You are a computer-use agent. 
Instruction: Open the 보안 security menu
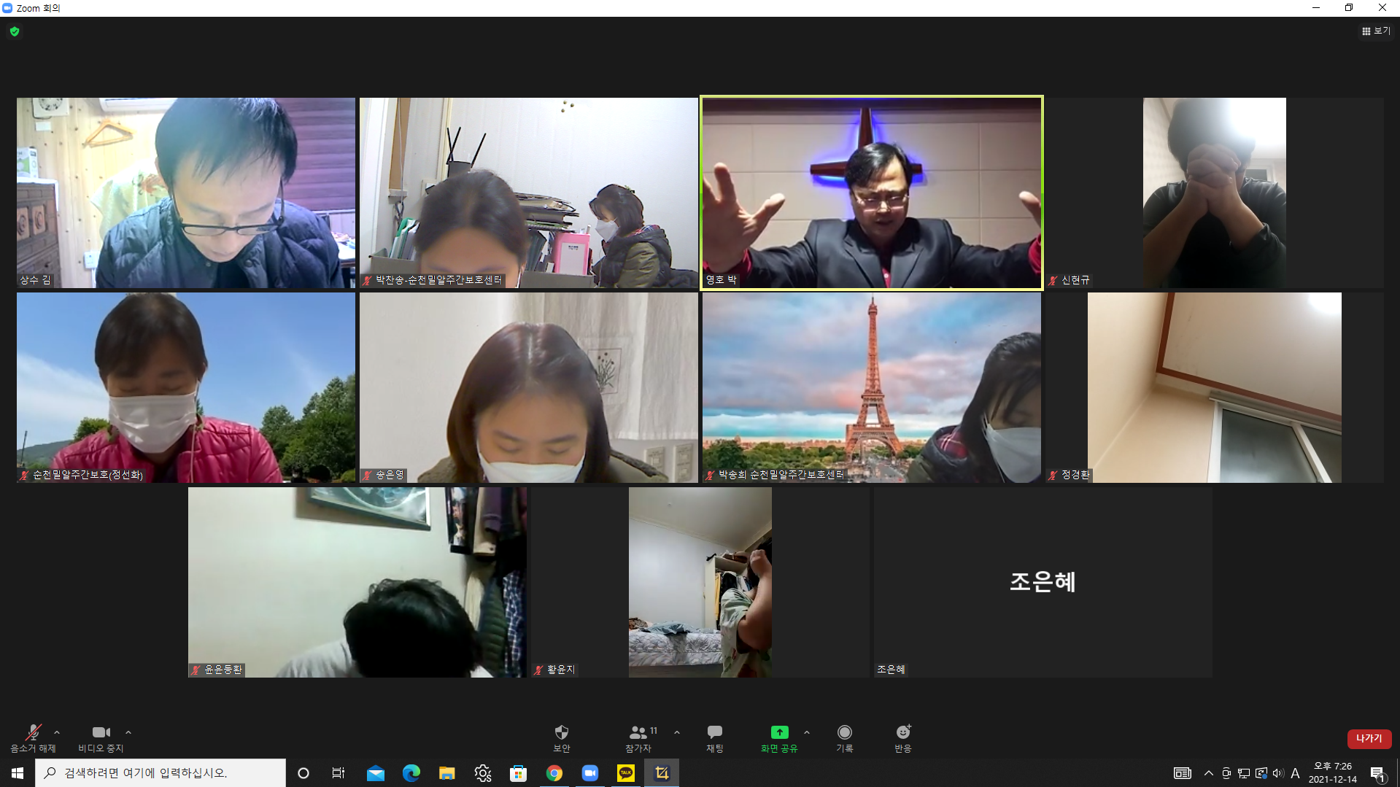(561, 738)
